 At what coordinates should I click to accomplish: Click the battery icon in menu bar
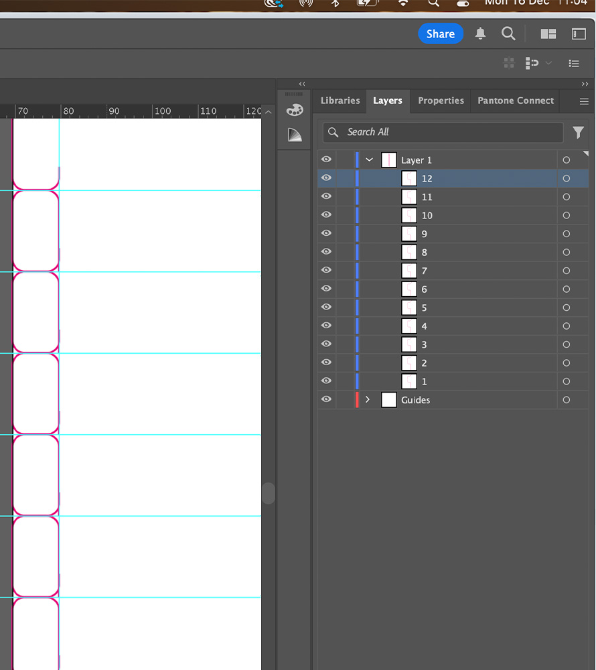(368, 3)
